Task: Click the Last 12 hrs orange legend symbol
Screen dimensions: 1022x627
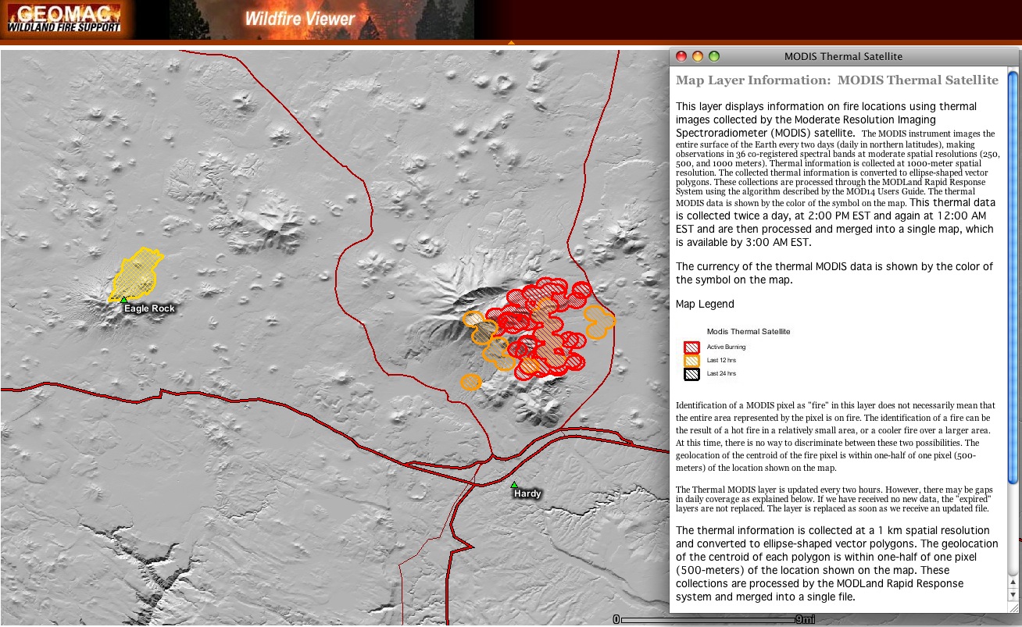Action: click(691, 360)
